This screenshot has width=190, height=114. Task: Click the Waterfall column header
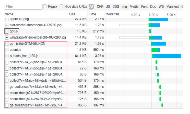[x=112, y=14]
